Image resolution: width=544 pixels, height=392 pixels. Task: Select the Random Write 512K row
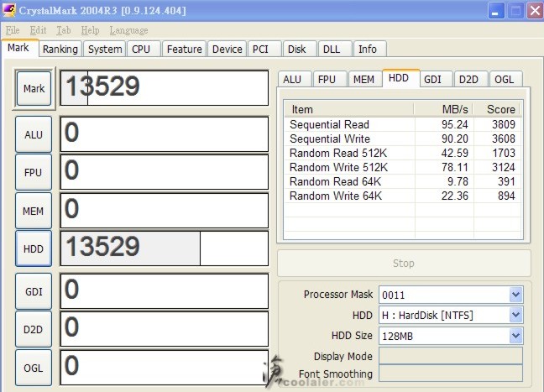pos(403,167)
